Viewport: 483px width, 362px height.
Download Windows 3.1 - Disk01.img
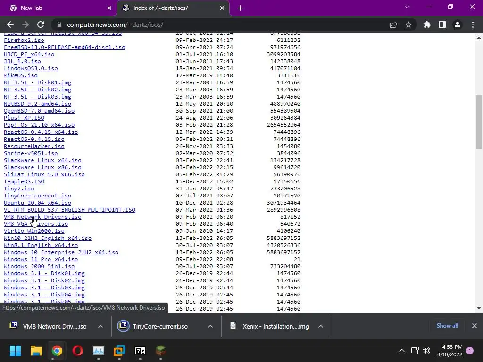44,274
